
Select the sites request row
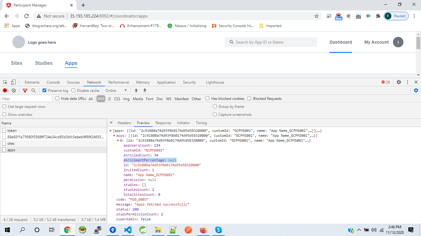(x=53, y=144)
